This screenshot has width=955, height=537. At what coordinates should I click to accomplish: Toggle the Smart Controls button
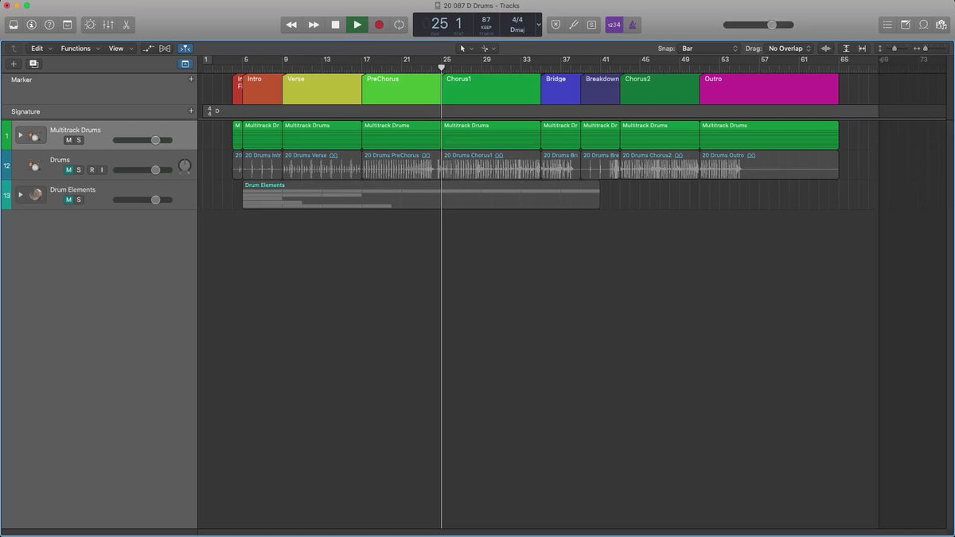click(x=89, y=25)
